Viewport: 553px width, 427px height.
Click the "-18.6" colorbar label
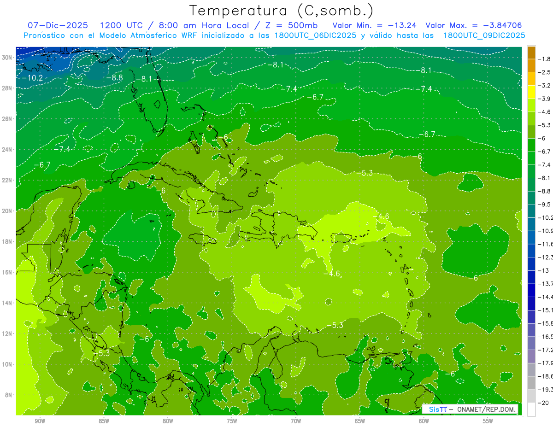point(546,376)
